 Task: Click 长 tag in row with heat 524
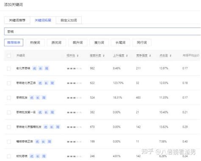(38, 98)
